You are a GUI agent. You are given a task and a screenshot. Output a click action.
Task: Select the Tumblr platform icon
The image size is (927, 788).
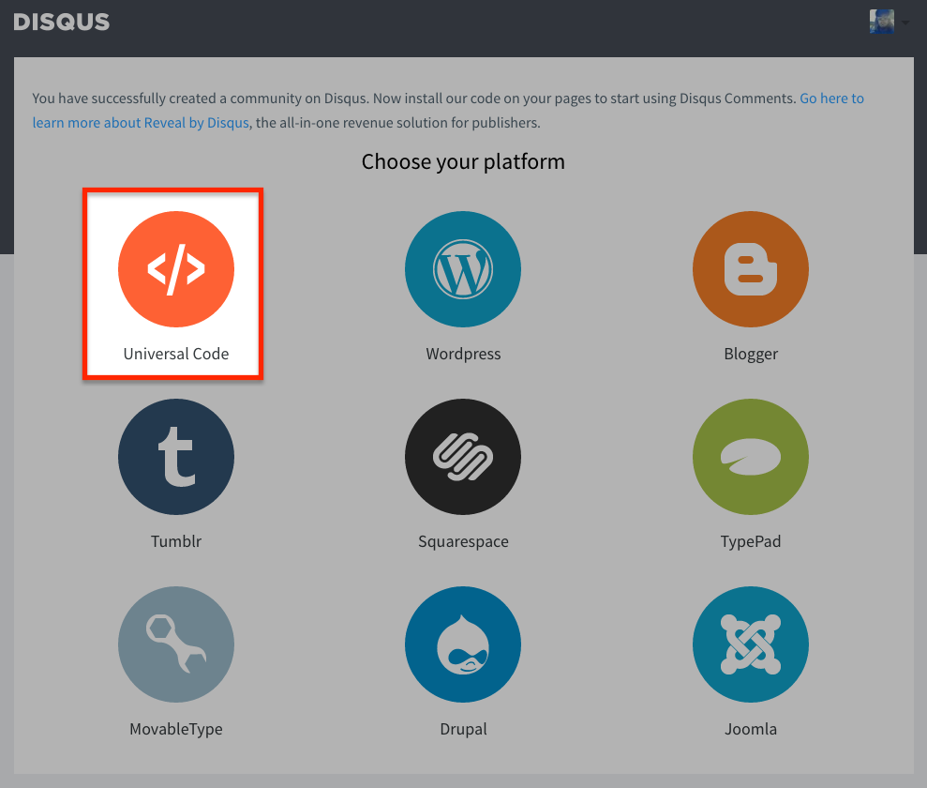(x=176, y=457)
